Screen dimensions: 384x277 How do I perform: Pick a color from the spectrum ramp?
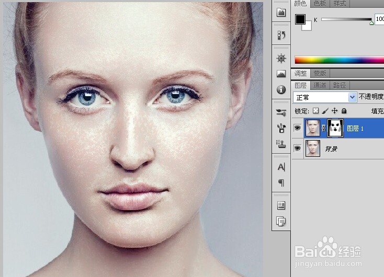tap(339, 60)
